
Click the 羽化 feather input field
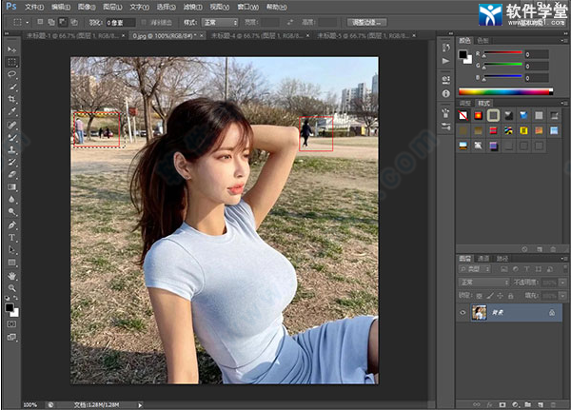point(121,20)
